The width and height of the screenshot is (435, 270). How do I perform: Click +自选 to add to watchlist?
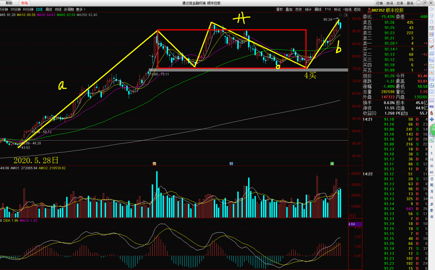[347, 9]
